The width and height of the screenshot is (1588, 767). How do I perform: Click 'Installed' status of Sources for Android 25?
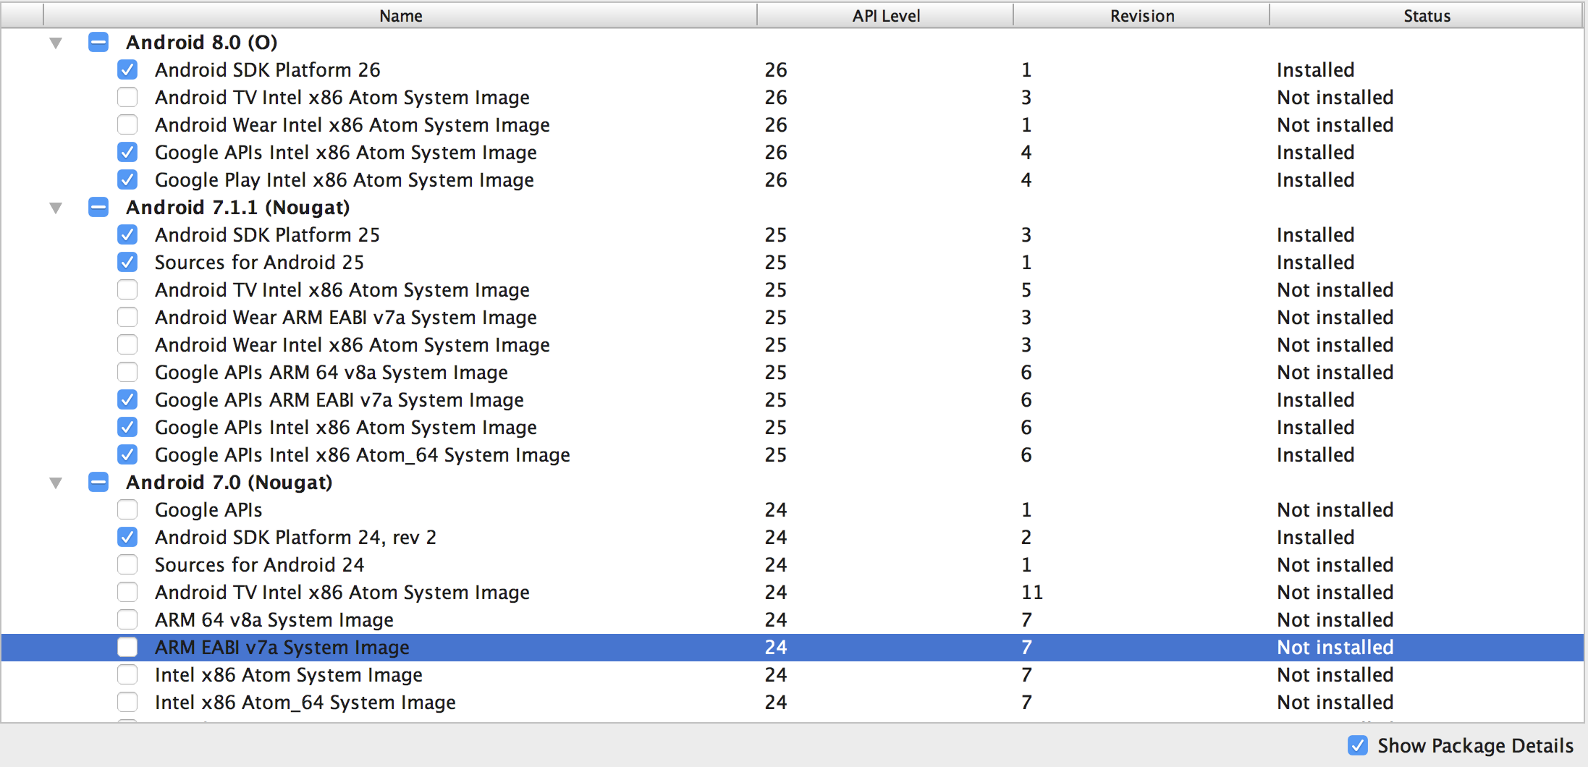(1315, 263)
